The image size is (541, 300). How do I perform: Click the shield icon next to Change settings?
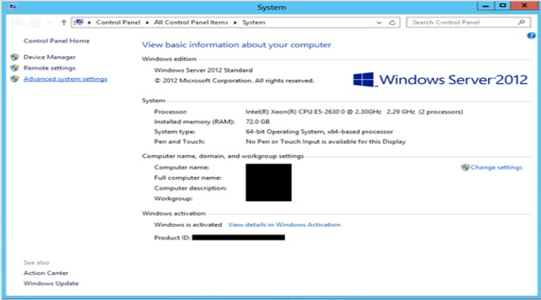pyautogui.click(x=466, y=168)
